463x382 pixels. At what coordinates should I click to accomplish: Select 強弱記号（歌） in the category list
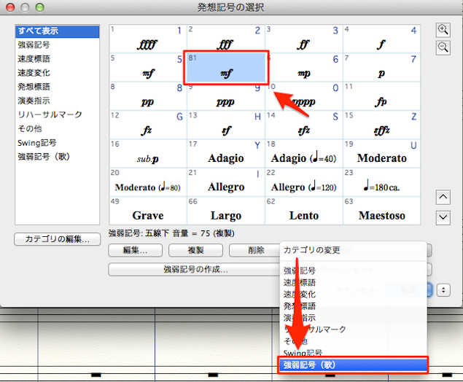pos(58,157)
